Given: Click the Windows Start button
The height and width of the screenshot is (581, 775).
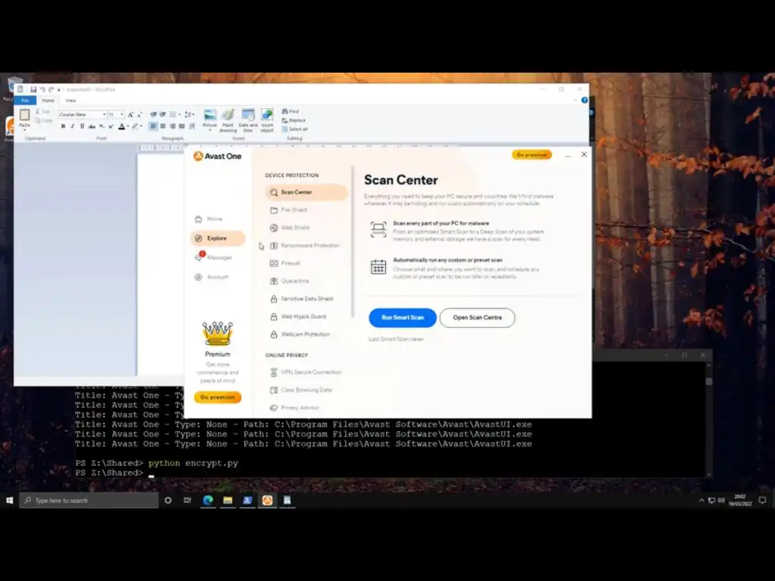Looking at the screenshot, I should [x=9, y=501].
